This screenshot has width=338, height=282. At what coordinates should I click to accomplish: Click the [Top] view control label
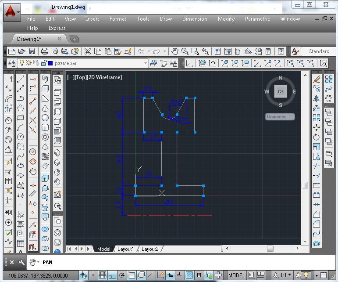click(80, 77)
